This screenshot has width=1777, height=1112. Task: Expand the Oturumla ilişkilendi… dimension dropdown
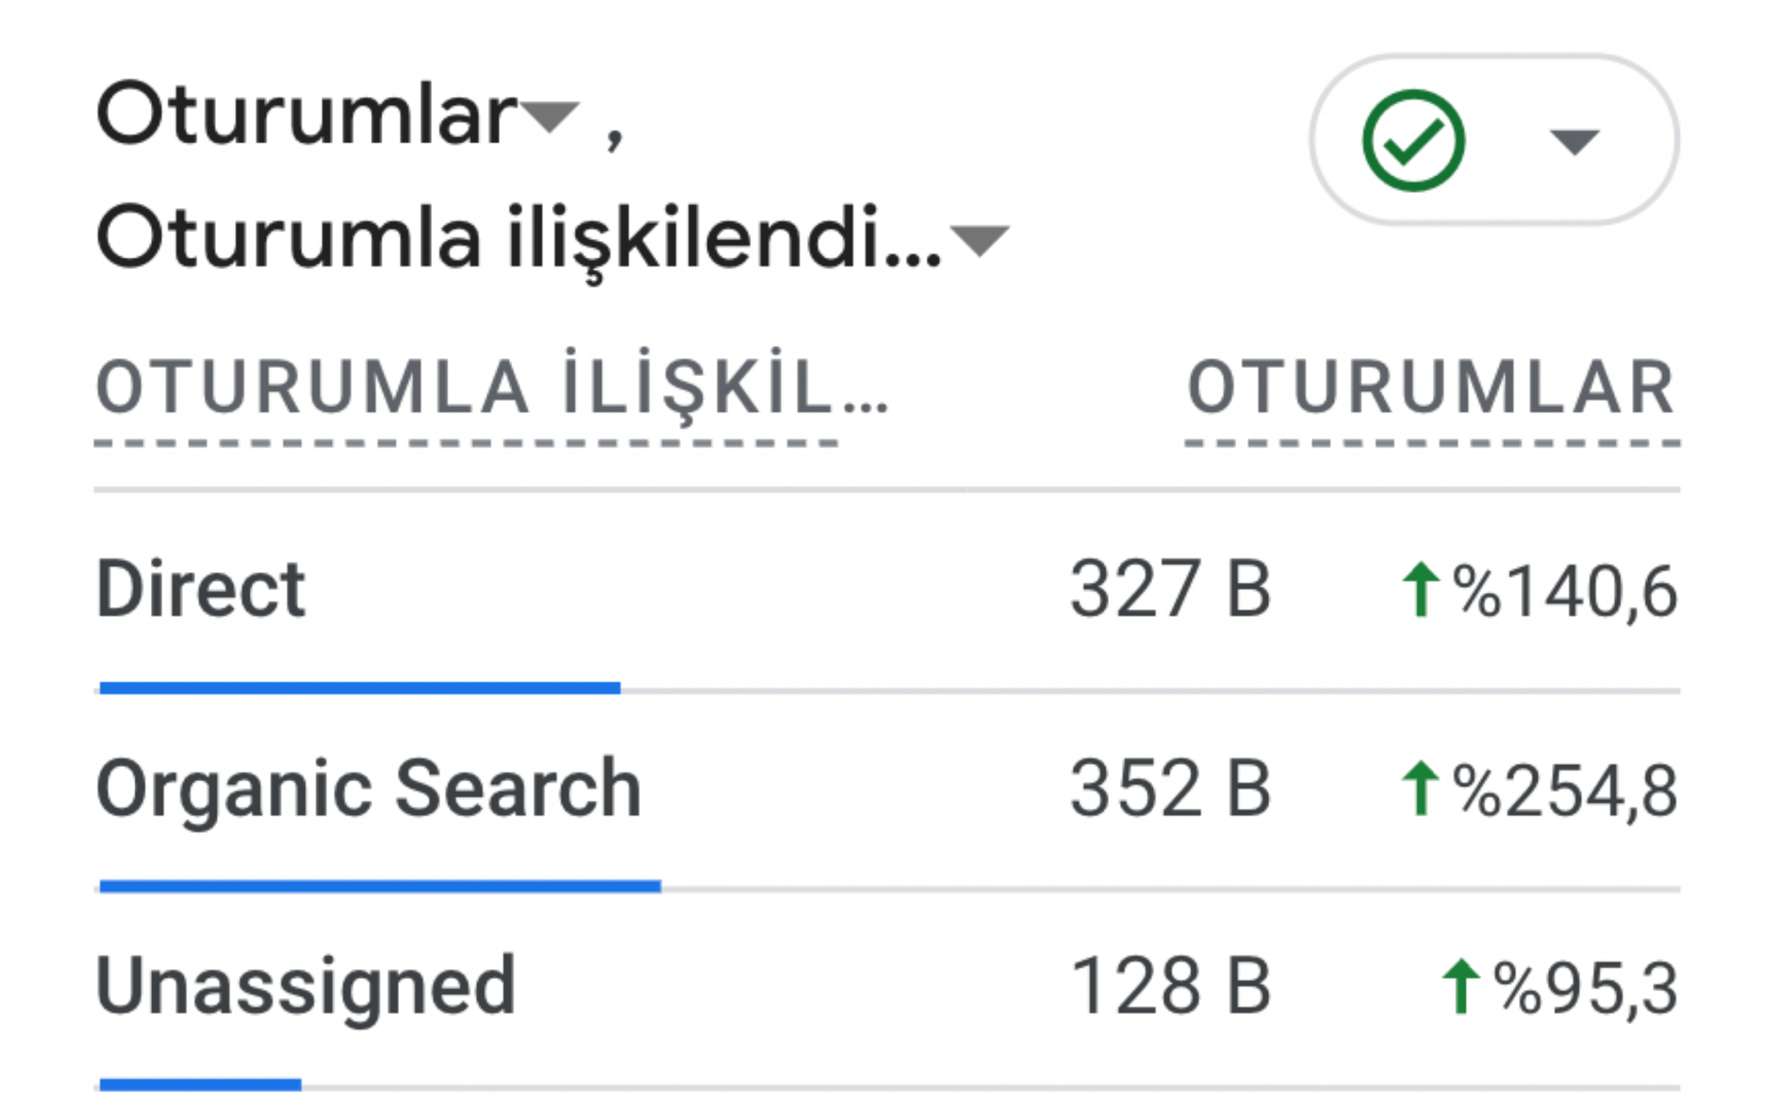click(979, 240)
